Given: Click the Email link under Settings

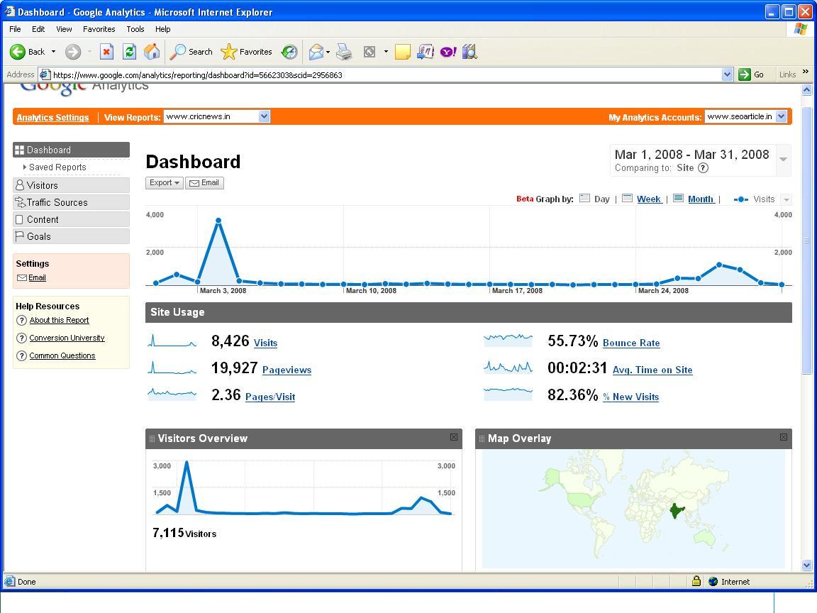Looking at the screenshot, I should [x=37, y=278].
